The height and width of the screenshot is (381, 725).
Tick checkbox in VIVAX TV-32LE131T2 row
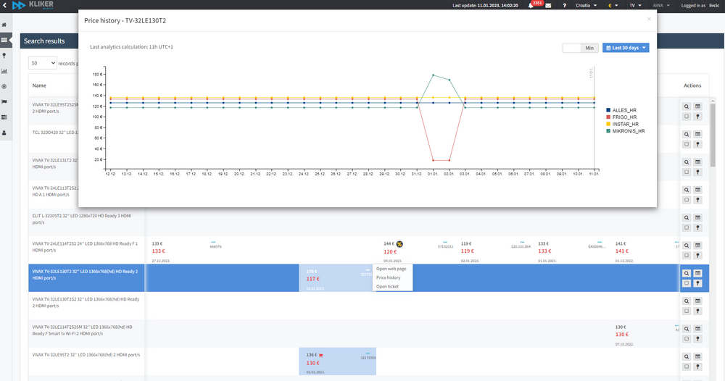687,172
